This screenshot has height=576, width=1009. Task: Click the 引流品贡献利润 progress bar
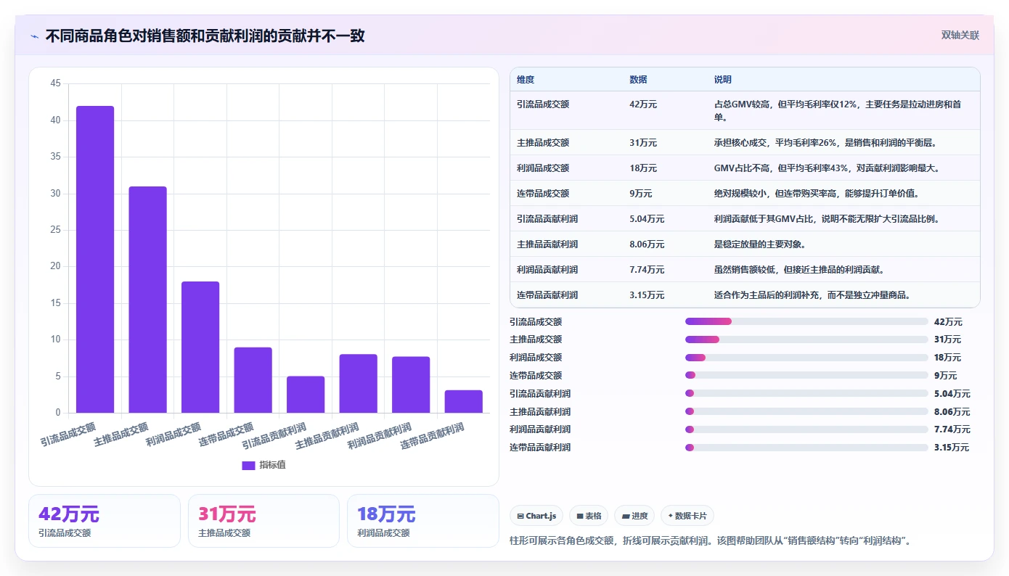(806, 393)
